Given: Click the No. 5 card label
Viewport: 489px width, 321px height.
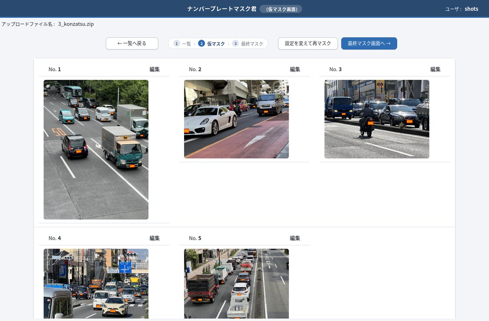Looking at the screenshot, I should point(195,238).
